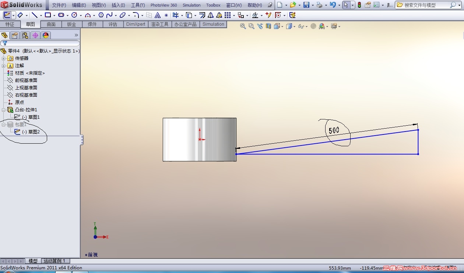Open the Line tool dropdown arrow
Image resolution: width=464 pixels, height=273 pixels.
pos(41,15)
